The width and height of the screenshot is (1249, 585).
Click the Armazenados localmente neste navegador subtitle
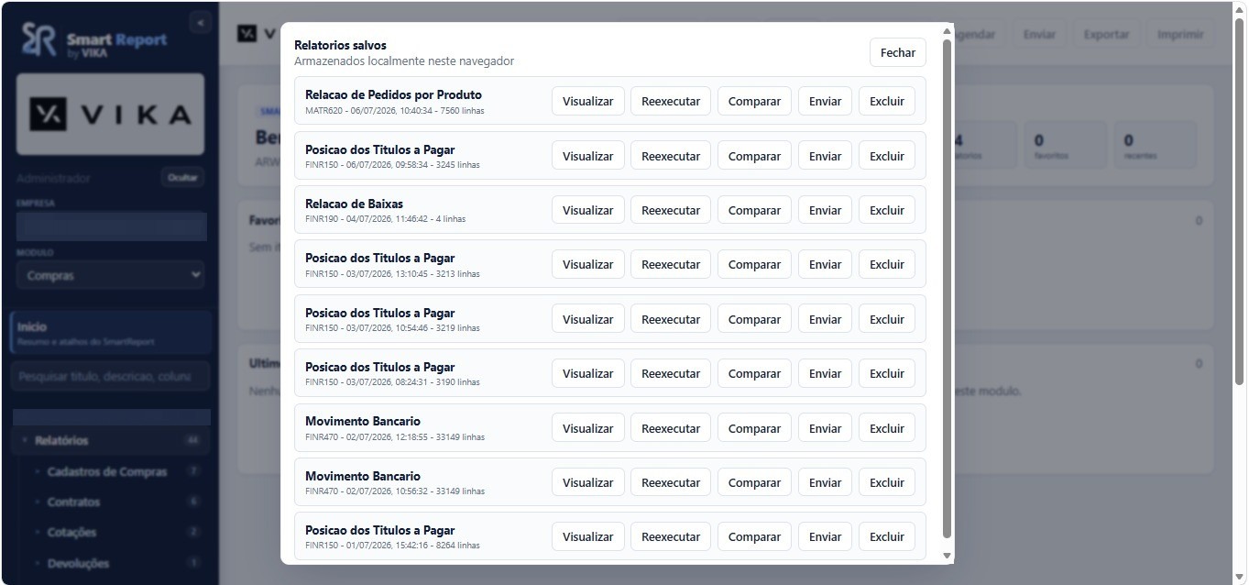(x=404, y=61)
